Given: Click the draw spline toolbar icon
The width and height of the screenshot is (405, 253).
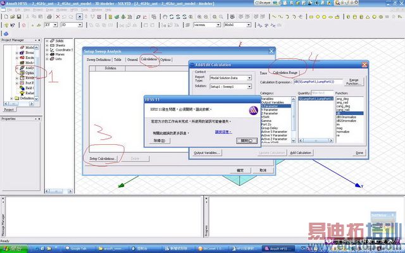Looking at the screenshot, I should pos(280,17).
